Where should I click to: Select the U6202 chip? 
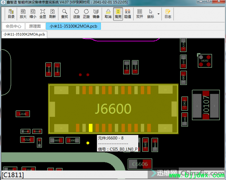coord(205,61)
